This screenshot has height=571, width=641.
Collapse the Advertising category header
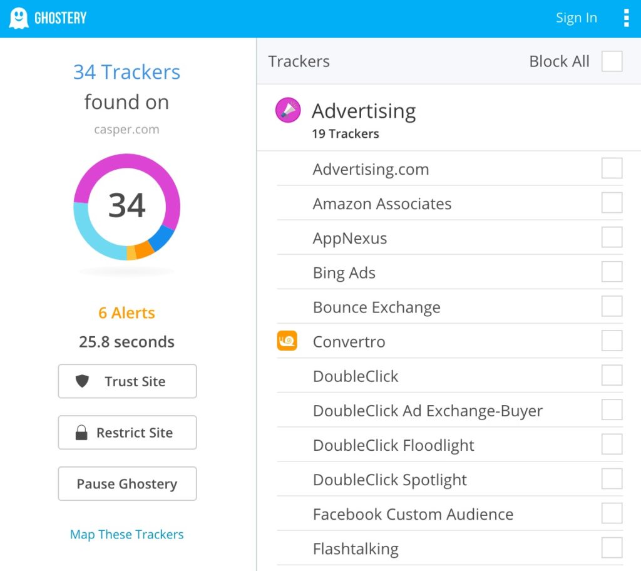pyautogui.click(x=364, y=111)
